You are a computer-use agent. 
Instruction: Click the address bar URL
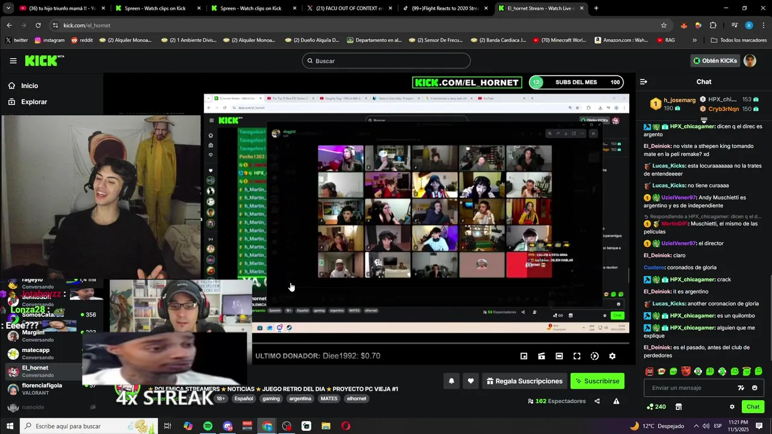87,25
